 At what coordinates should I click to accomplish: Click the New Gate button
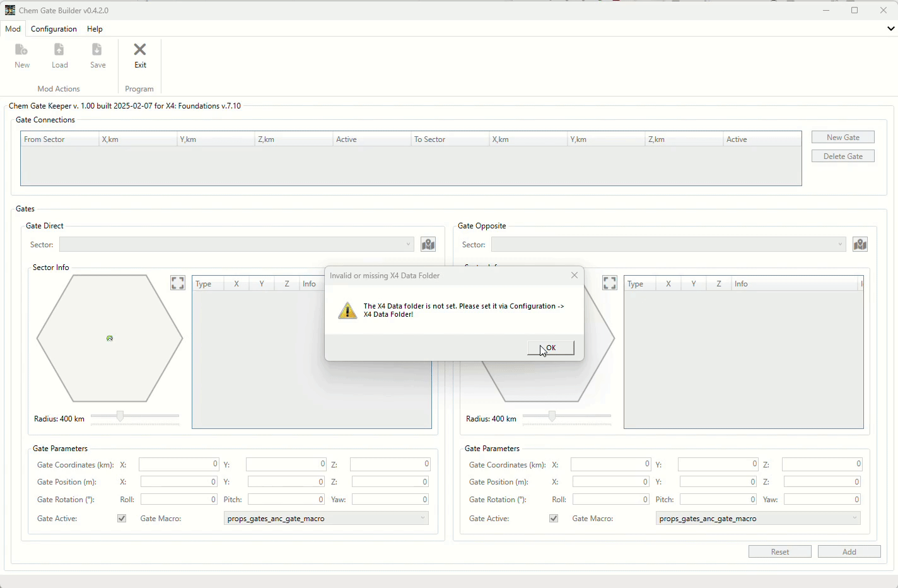843,137
